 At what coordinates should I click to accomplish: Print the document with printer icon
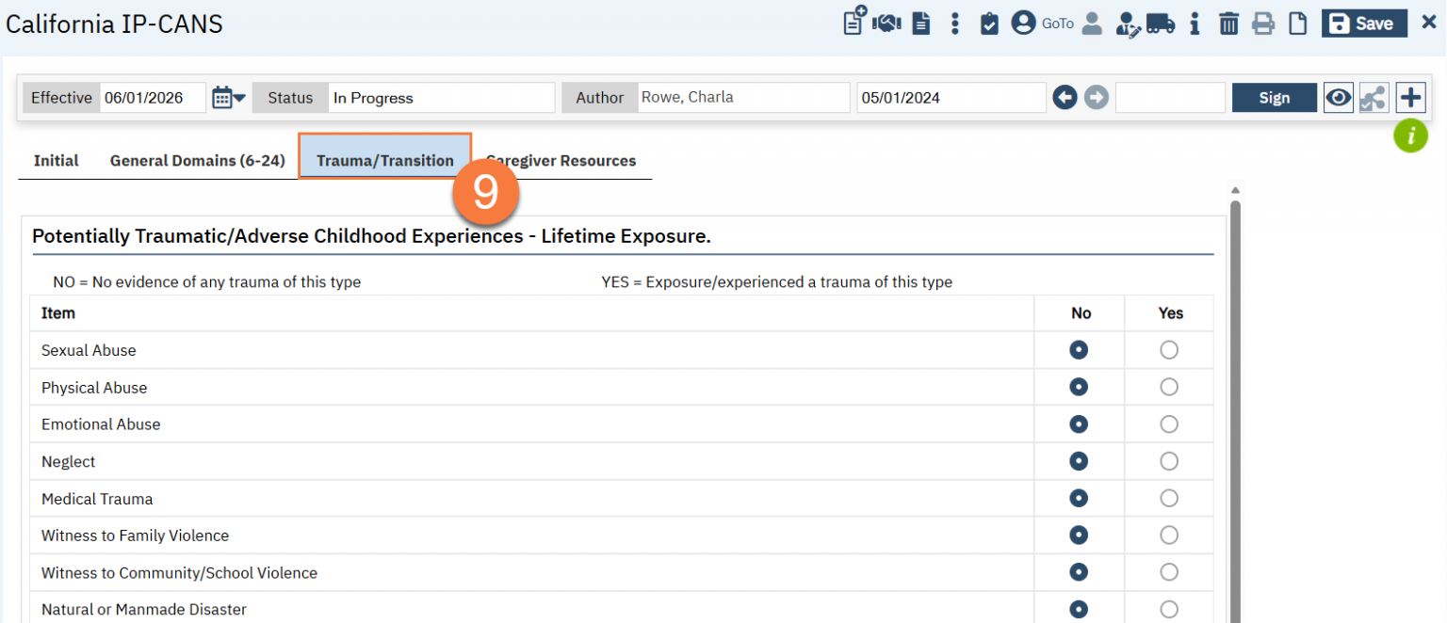(1263, 24)
